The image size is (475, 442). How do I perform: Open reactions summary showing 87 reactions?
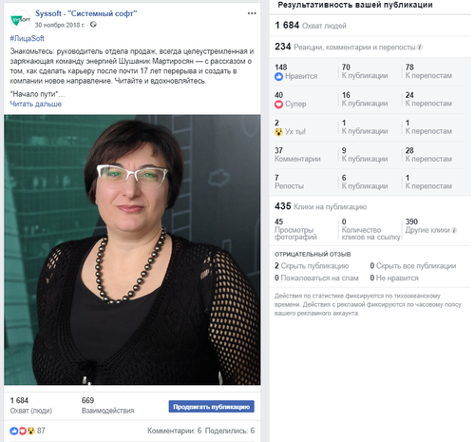28,431
